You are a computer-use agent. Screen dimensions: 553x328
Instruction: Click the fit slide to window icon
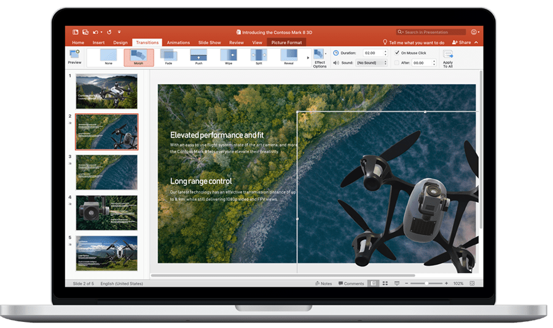pyautogui.click(x=473, y=283)
